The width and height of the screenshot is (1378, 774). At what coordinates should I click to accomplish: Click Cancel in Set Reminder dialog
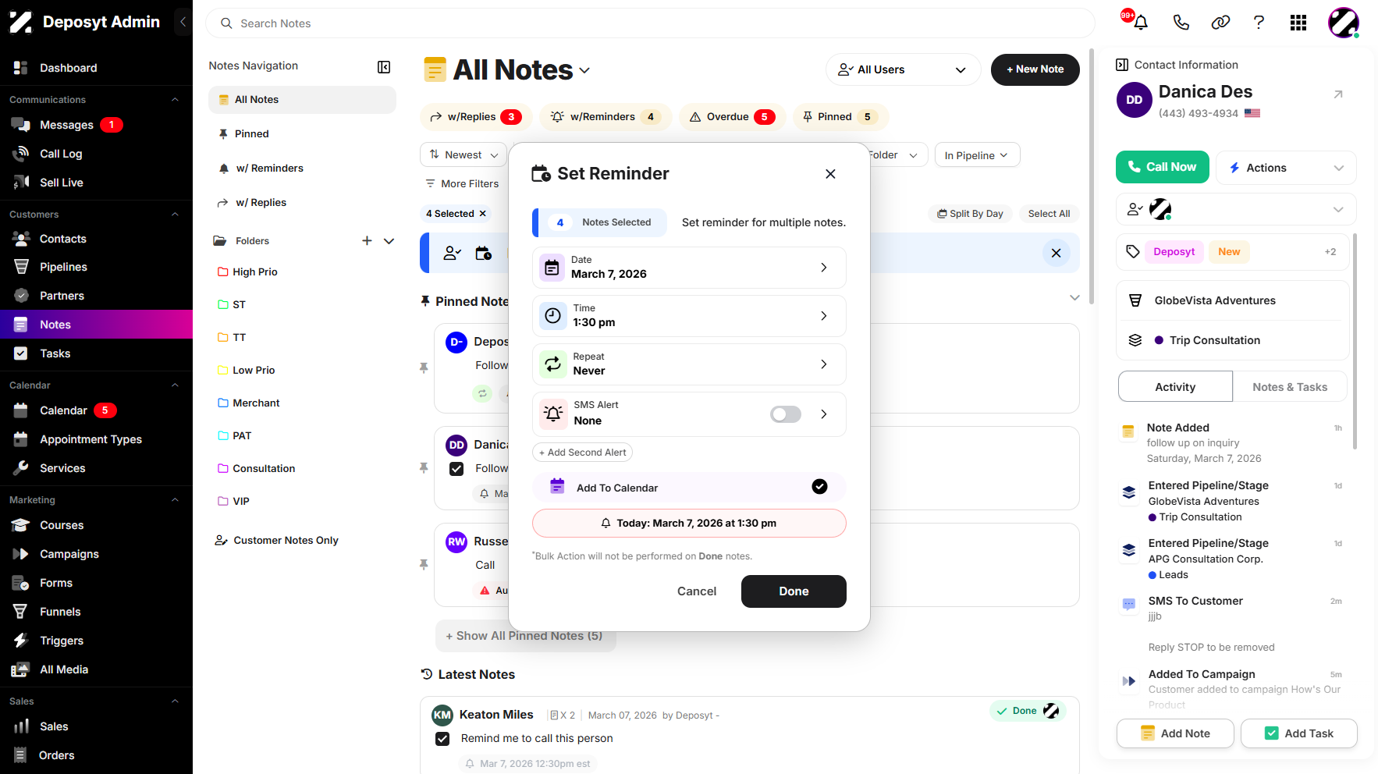point(697,591)
